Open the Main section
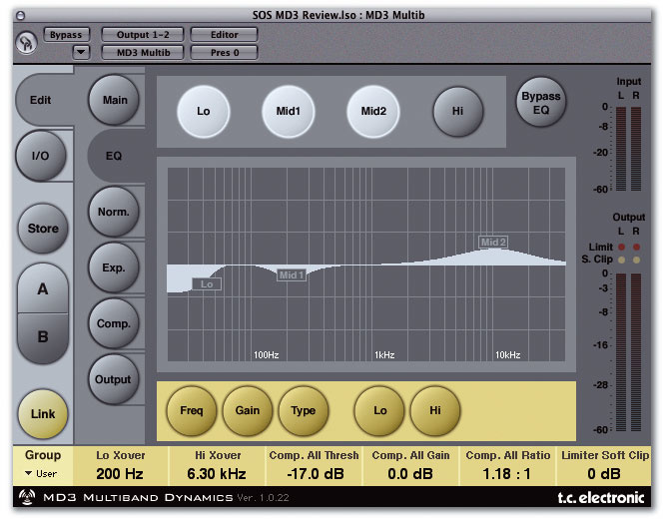Screen dimensions: 667x525 pos(114,100)
